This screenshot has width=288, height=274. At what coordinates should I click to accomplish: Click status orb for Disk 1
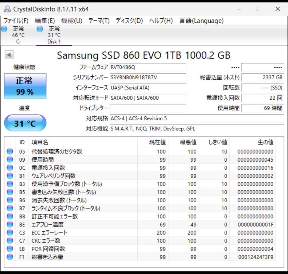(40, 29)
